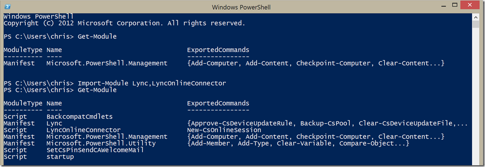This screenshot has width=485, height=167.
Task: Click the startup script module entry
Action: 60,157
